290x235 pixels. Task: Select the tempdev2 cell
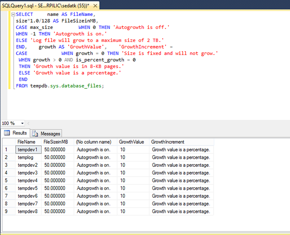click(29, 165)
